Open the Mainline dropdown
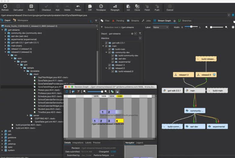 coord(140,38)
